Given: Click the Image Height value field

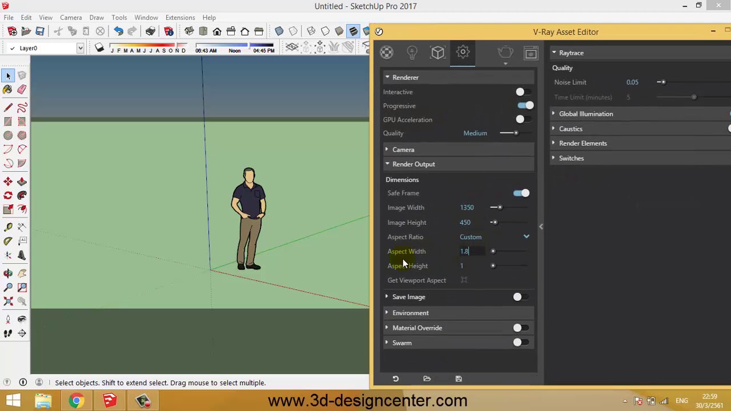Looking at the screenshot, I should tap(472, 223).
